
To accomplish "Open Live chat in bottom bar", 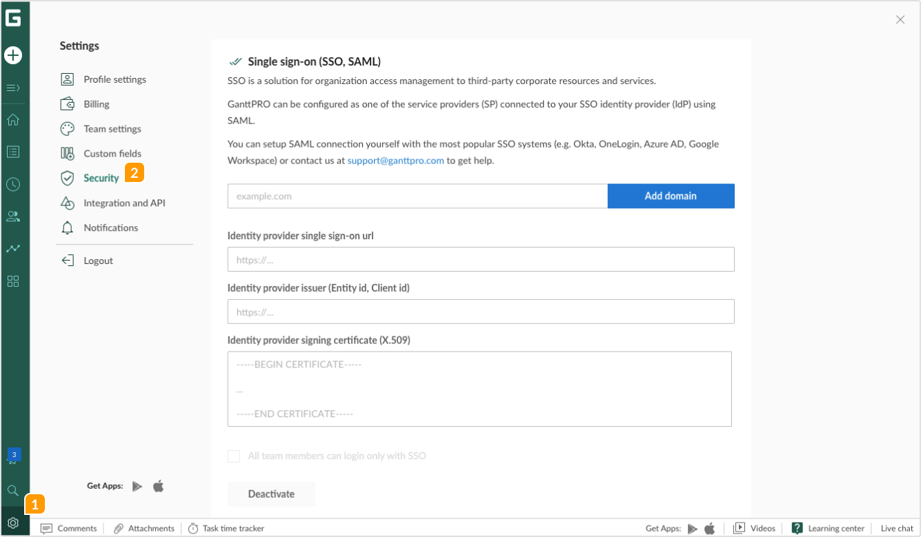I will [x=897, y=528].
